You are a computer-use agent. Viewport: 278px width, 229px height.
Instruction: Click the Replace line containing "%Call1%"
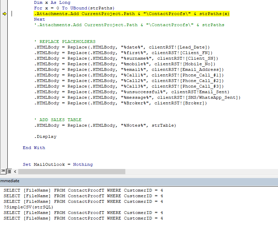(x=129, y=75)
